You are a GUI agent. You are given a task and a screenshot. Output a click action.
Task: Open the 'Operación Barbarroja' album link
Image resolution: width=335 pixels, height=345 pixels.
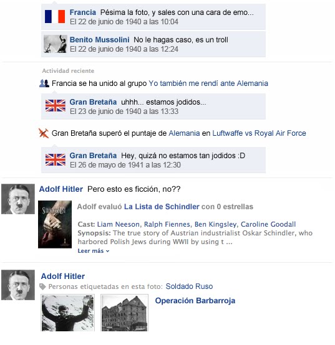point(195,301)
